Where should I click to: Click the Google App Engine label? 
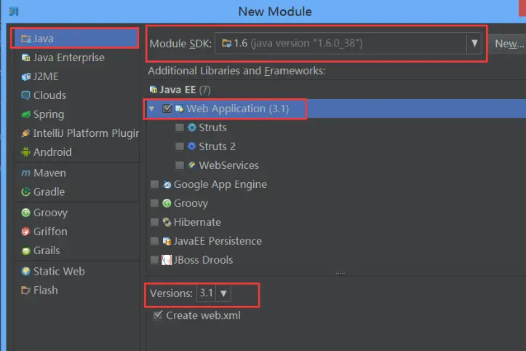coord(220,184)
